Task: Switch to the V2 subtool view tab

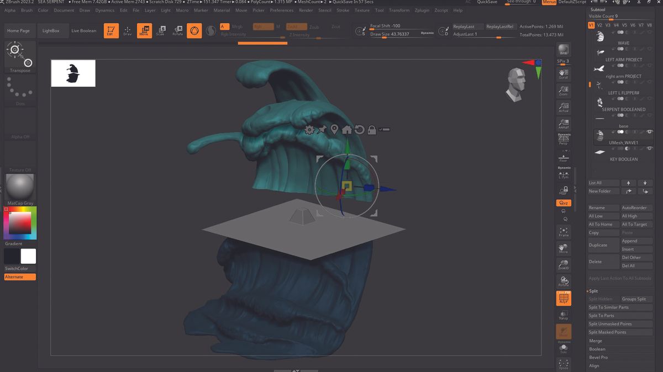Action: (x=599, y=25)
